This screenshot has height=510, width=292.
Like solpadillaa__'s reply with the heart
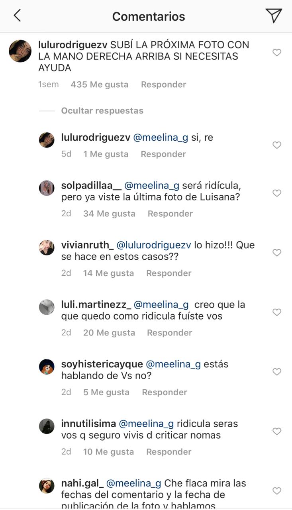tap(276, 193)
